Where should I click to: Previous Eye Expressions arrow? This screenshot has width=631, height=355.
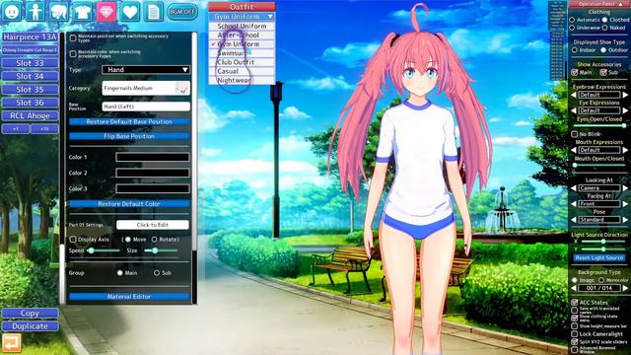574,110
